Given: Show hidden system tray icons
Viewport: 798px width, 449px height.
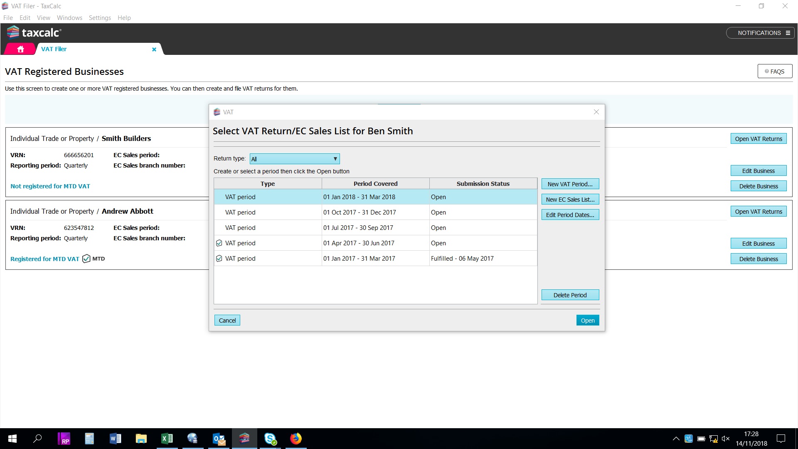Looking at the screenshot, I should (676, 439).
